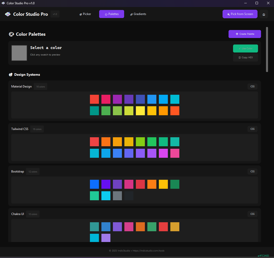Click the painter palette icon beside Color Palettes
This screenshot has width=274, height=258.
11,34
